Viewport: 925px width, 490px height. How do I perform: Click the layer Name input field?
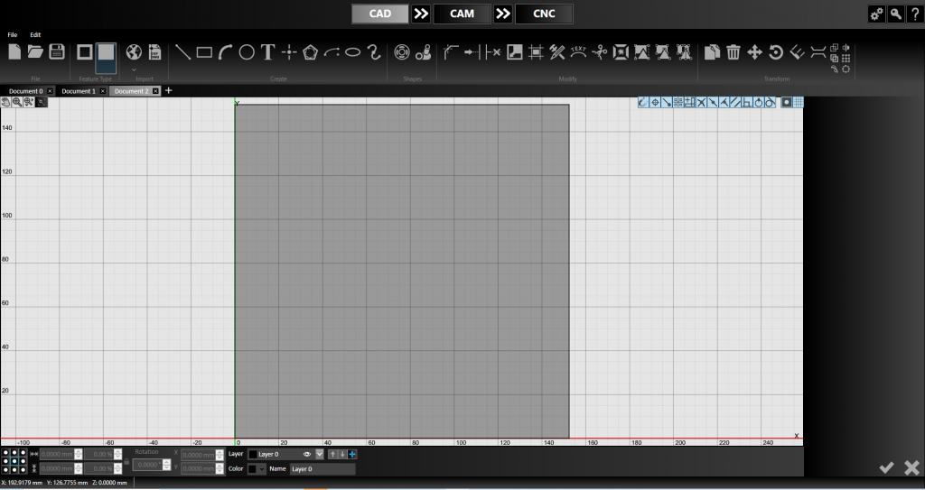(x=322, y=468)
